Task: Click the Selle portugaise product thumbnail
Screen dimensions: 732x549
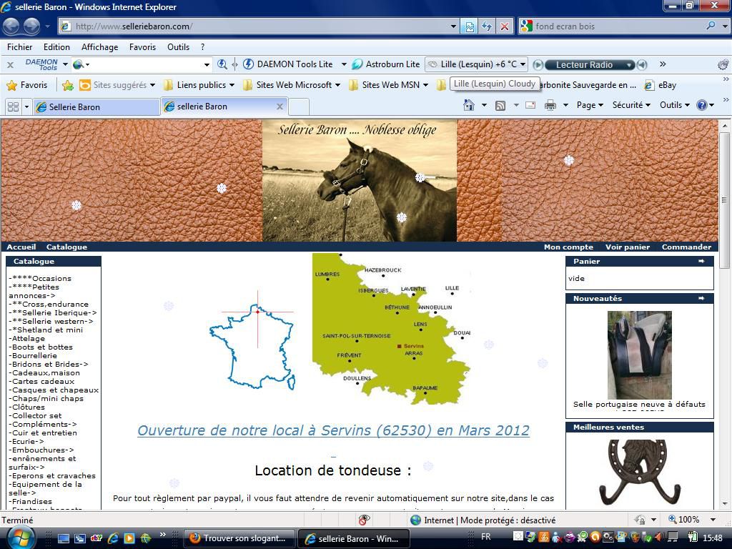Action: 639,355
